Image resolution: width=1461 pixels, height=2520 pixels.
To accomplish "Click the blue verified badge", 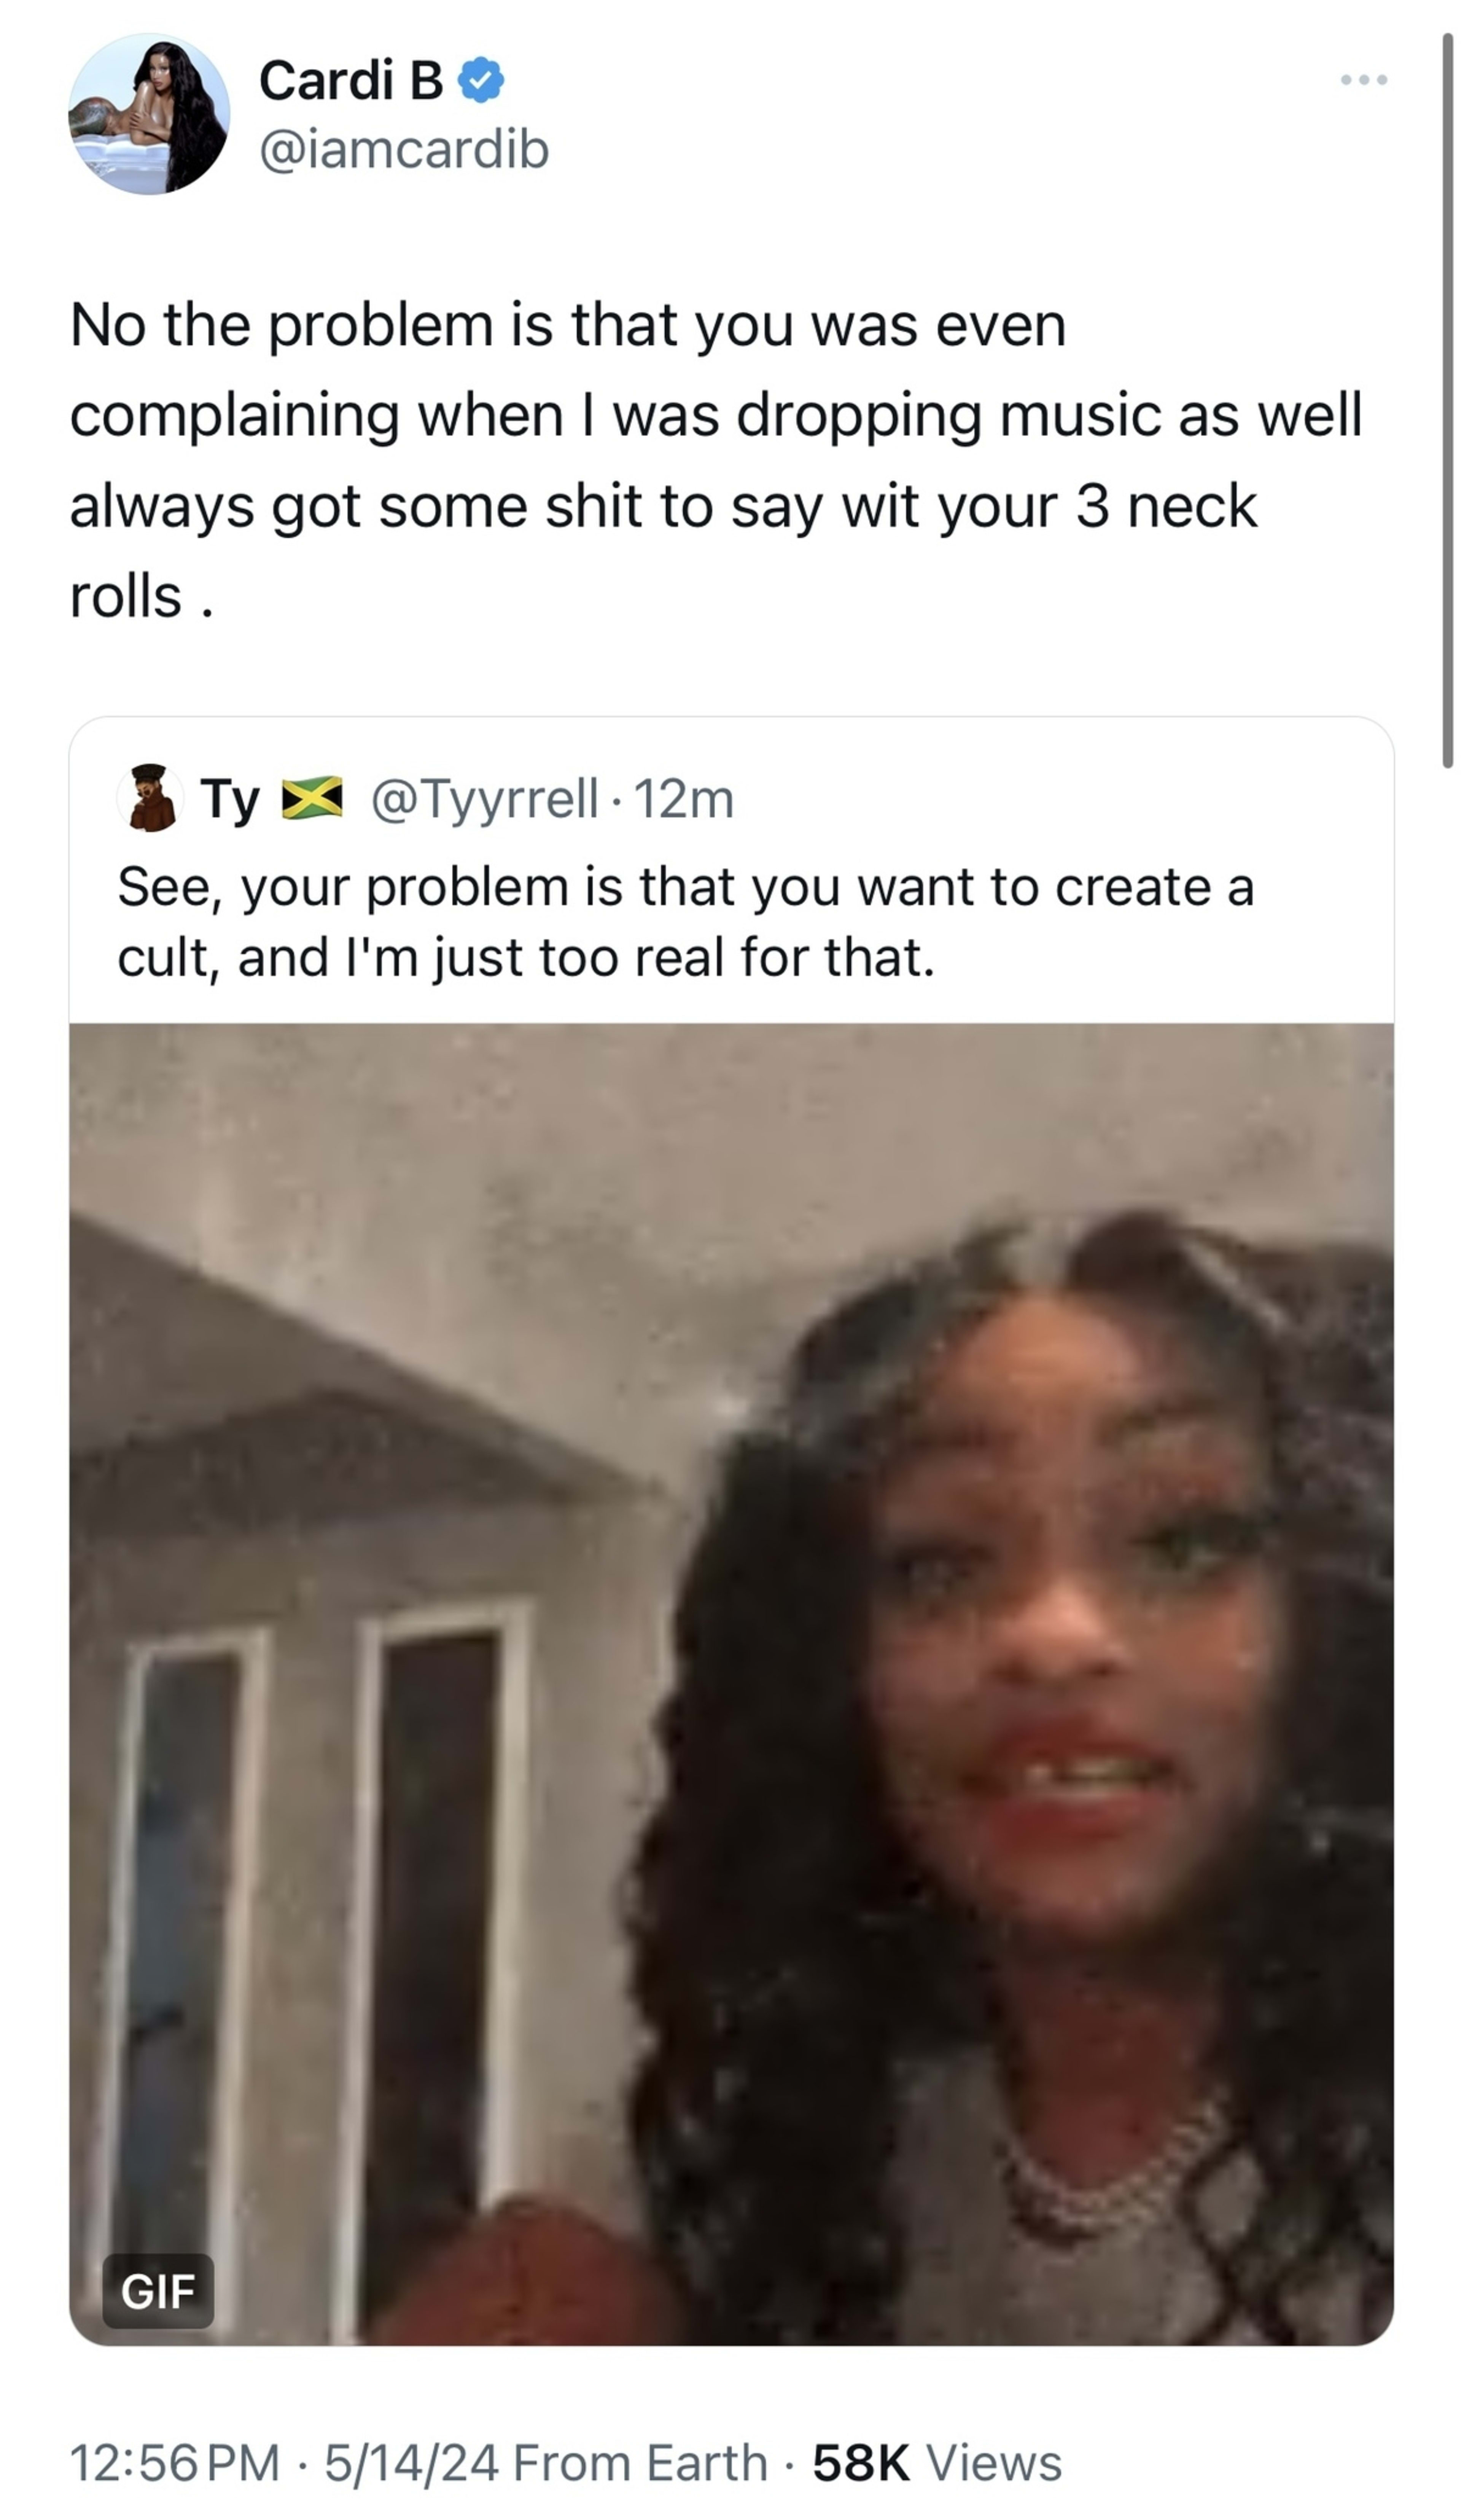I will tap(481, 80).
